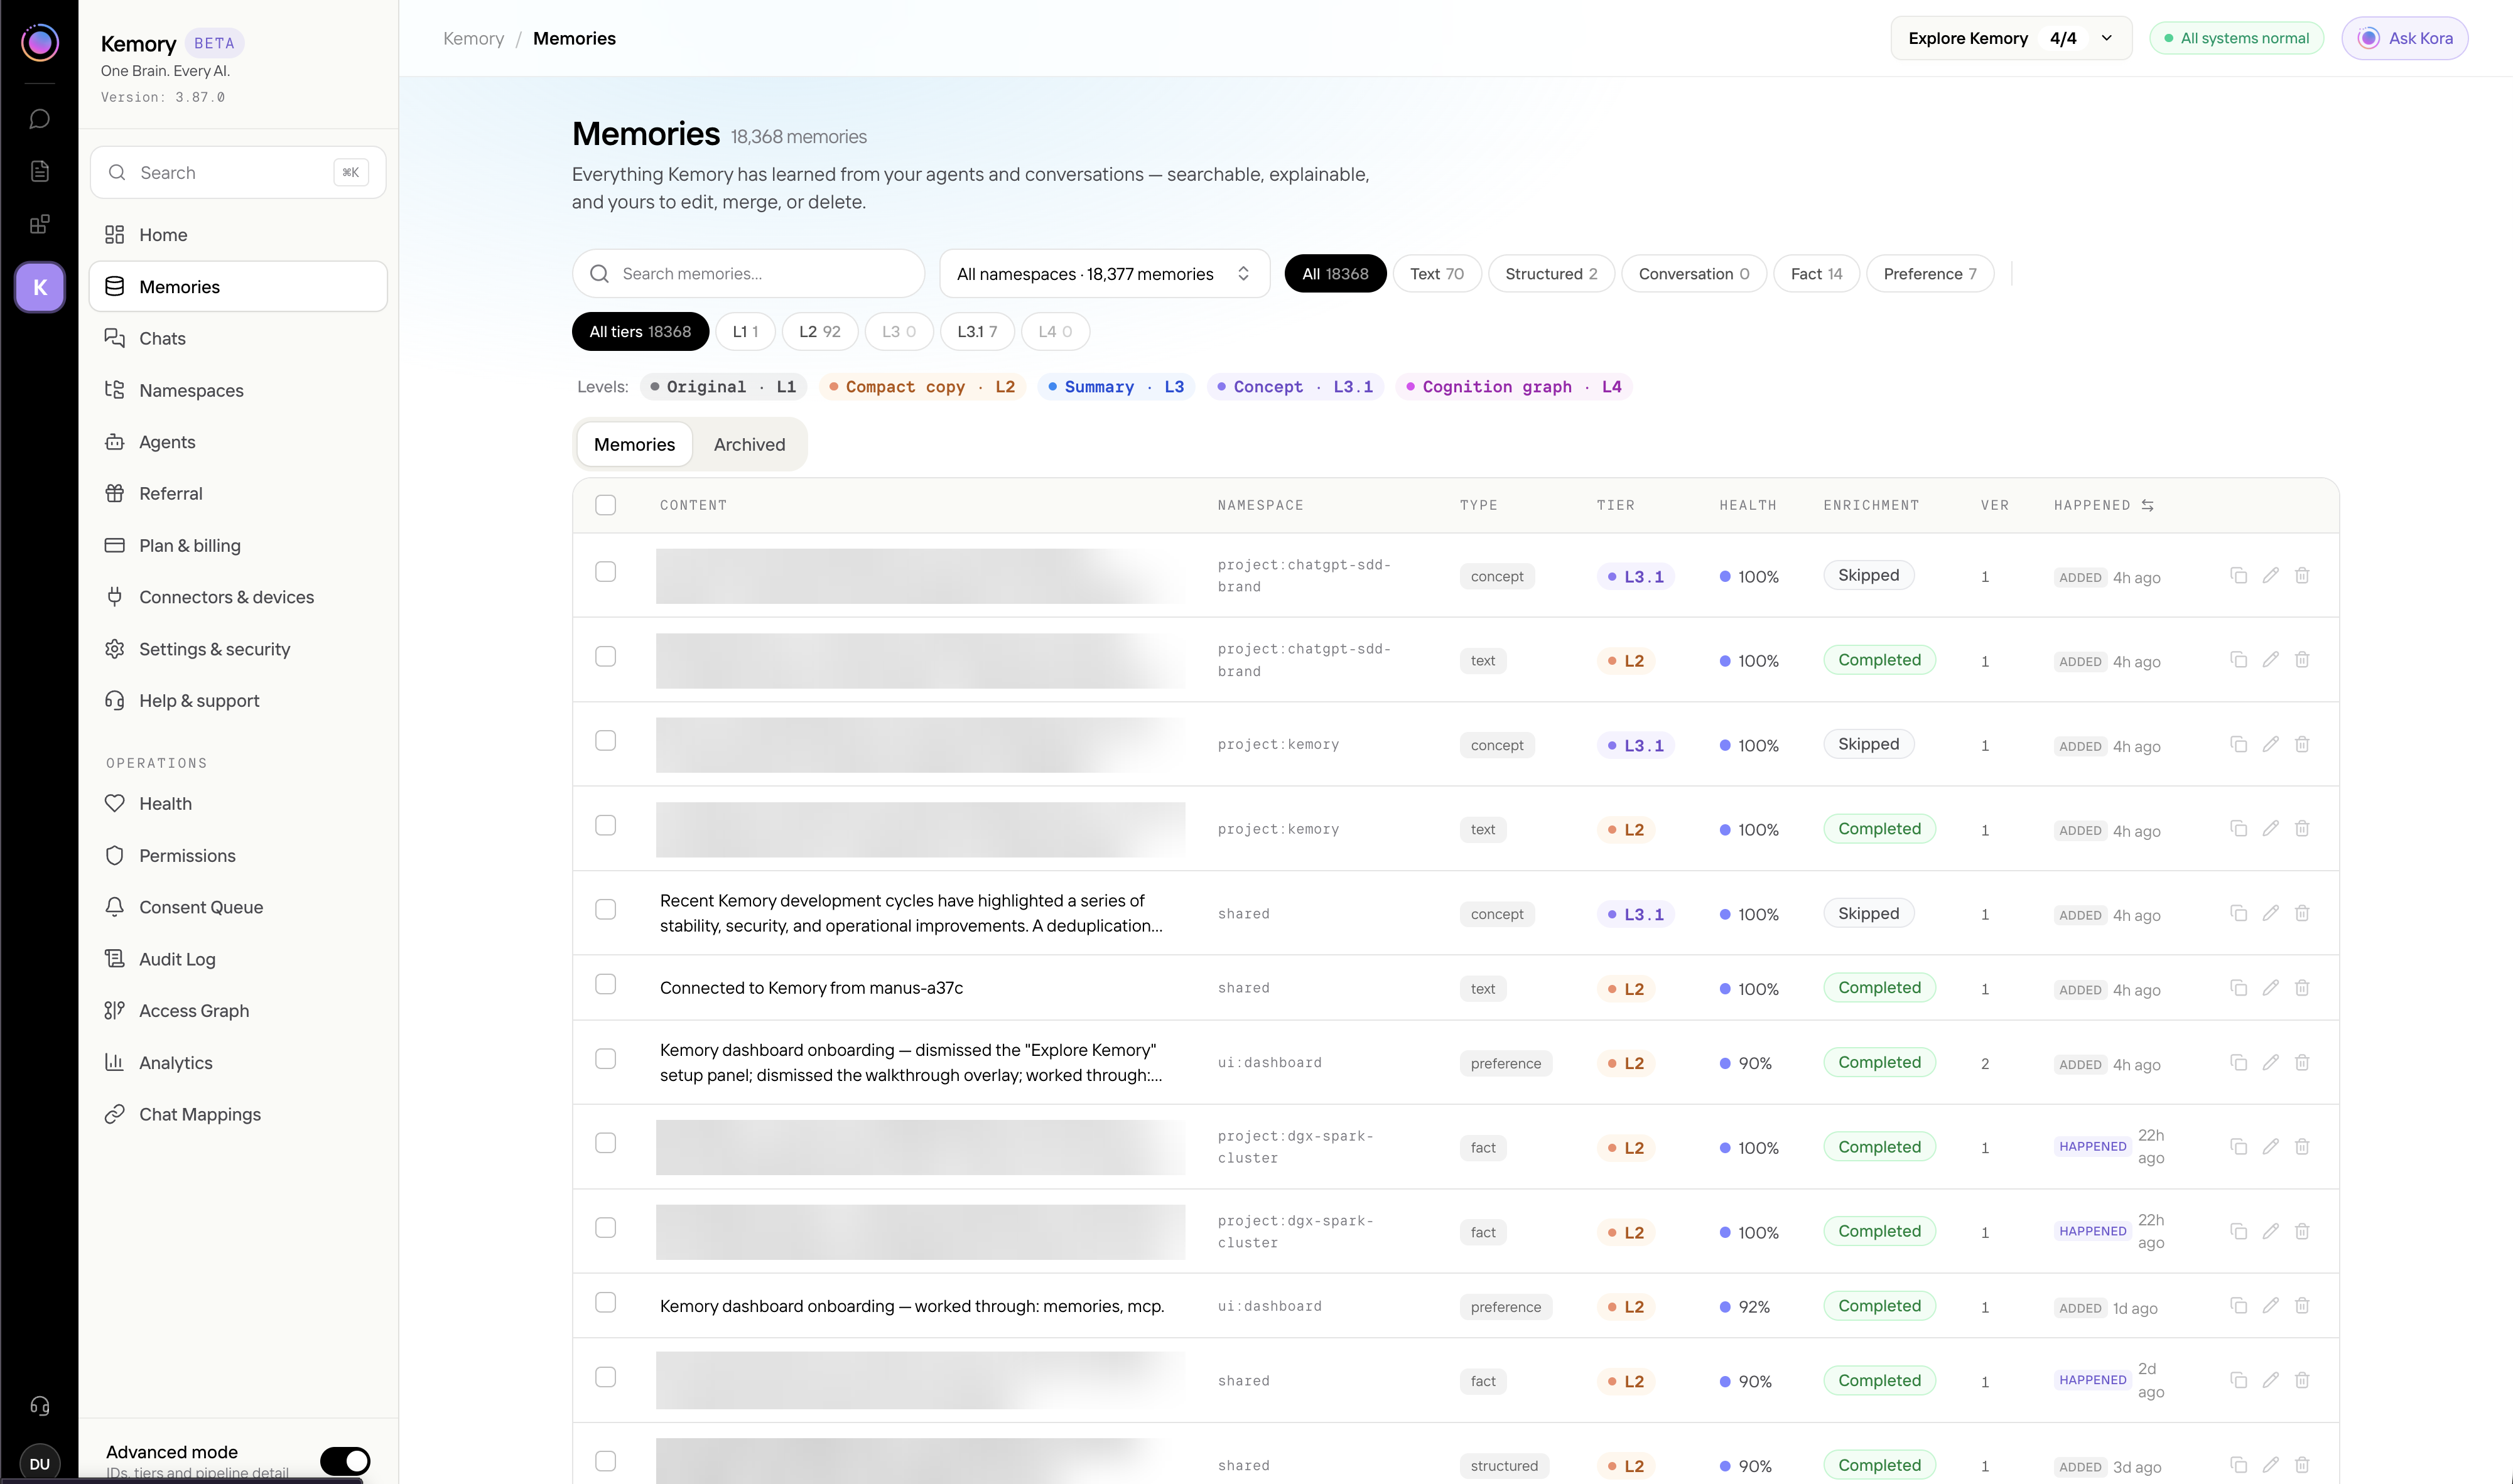
Task: Tick the 'worked through: memories, mcp' row checkbox
Action: tap(605, 1302)
